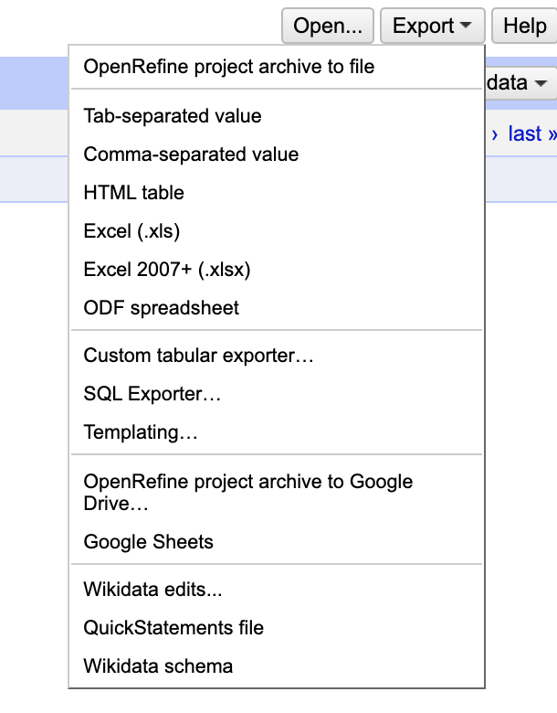The width and height of the screenshot is (557, 713).
Task: Go to last page link
Action: point(532,133)
